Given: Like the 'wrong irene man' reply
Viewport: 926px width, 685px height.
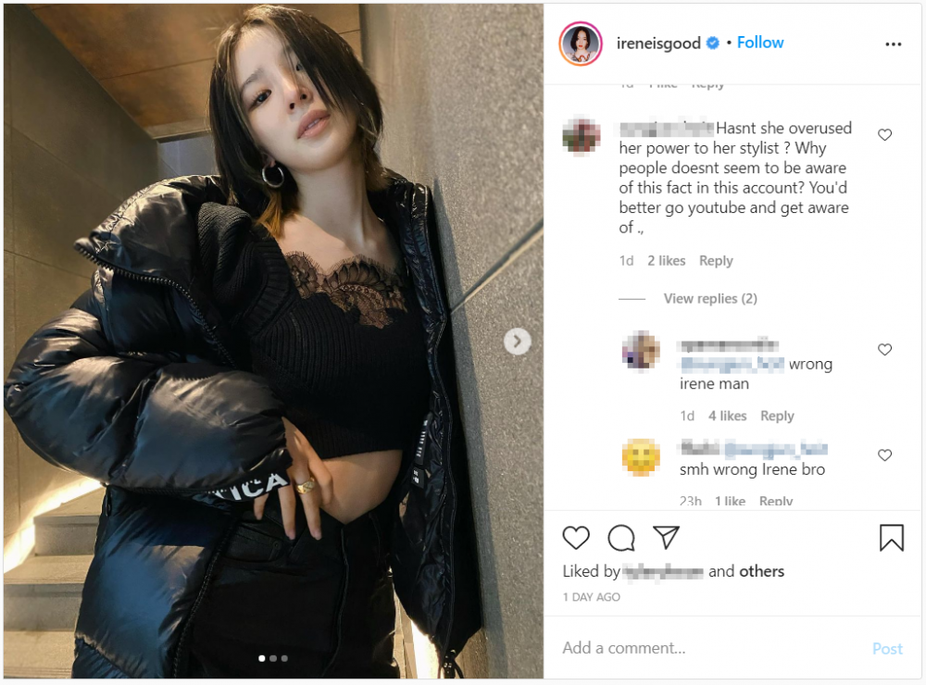Looking at the screenshot, I should tap(884, 350).
